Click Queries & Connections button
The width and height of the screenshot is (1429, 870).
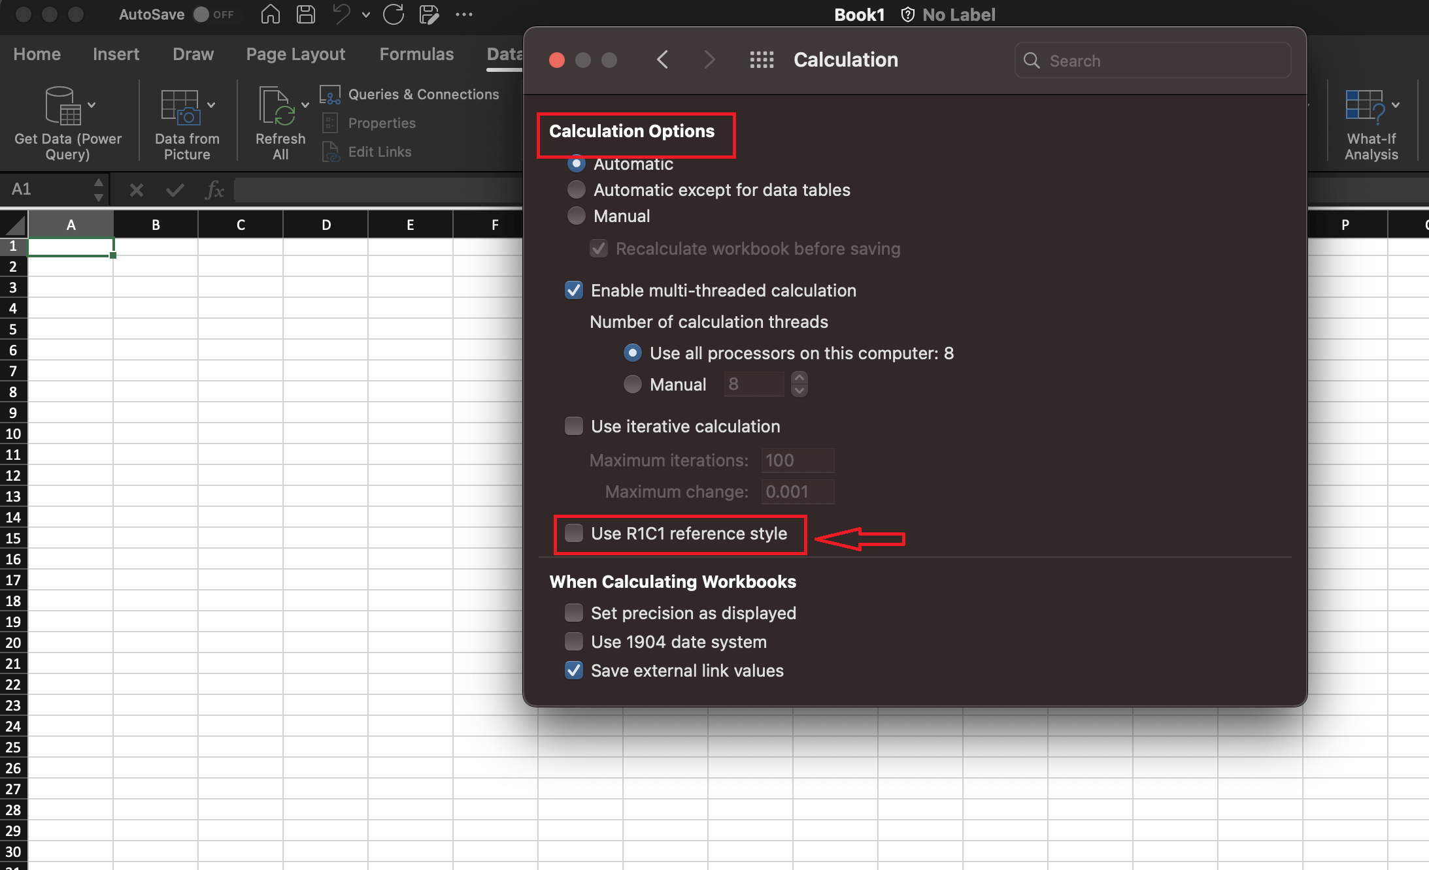[410, 95]
